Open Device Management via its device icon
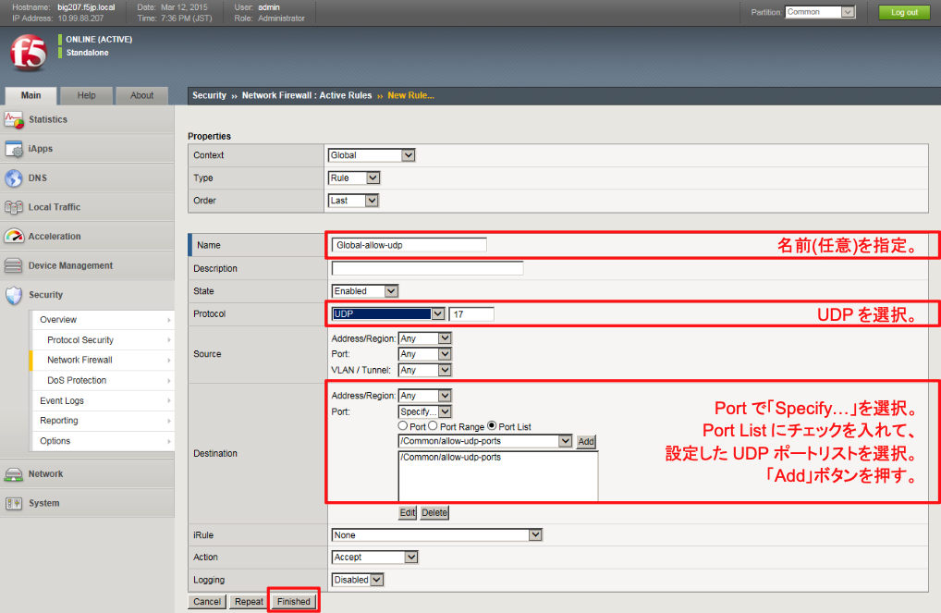The height and width of the screenshot is (613, 941). 14,265
